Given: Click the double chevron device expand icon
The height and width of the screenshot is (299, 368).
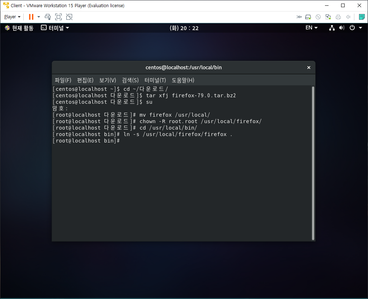Looking at the screenshot, I should click(x=299, y=17).
